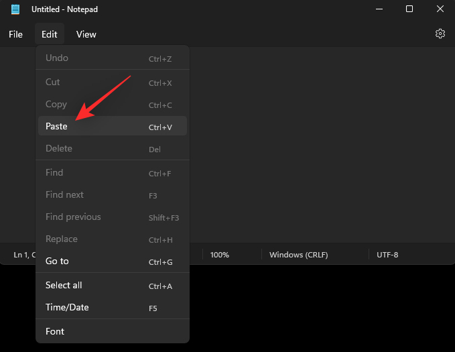Click the UTF-8 encoding indicator
455x352 pixels.
387,255
